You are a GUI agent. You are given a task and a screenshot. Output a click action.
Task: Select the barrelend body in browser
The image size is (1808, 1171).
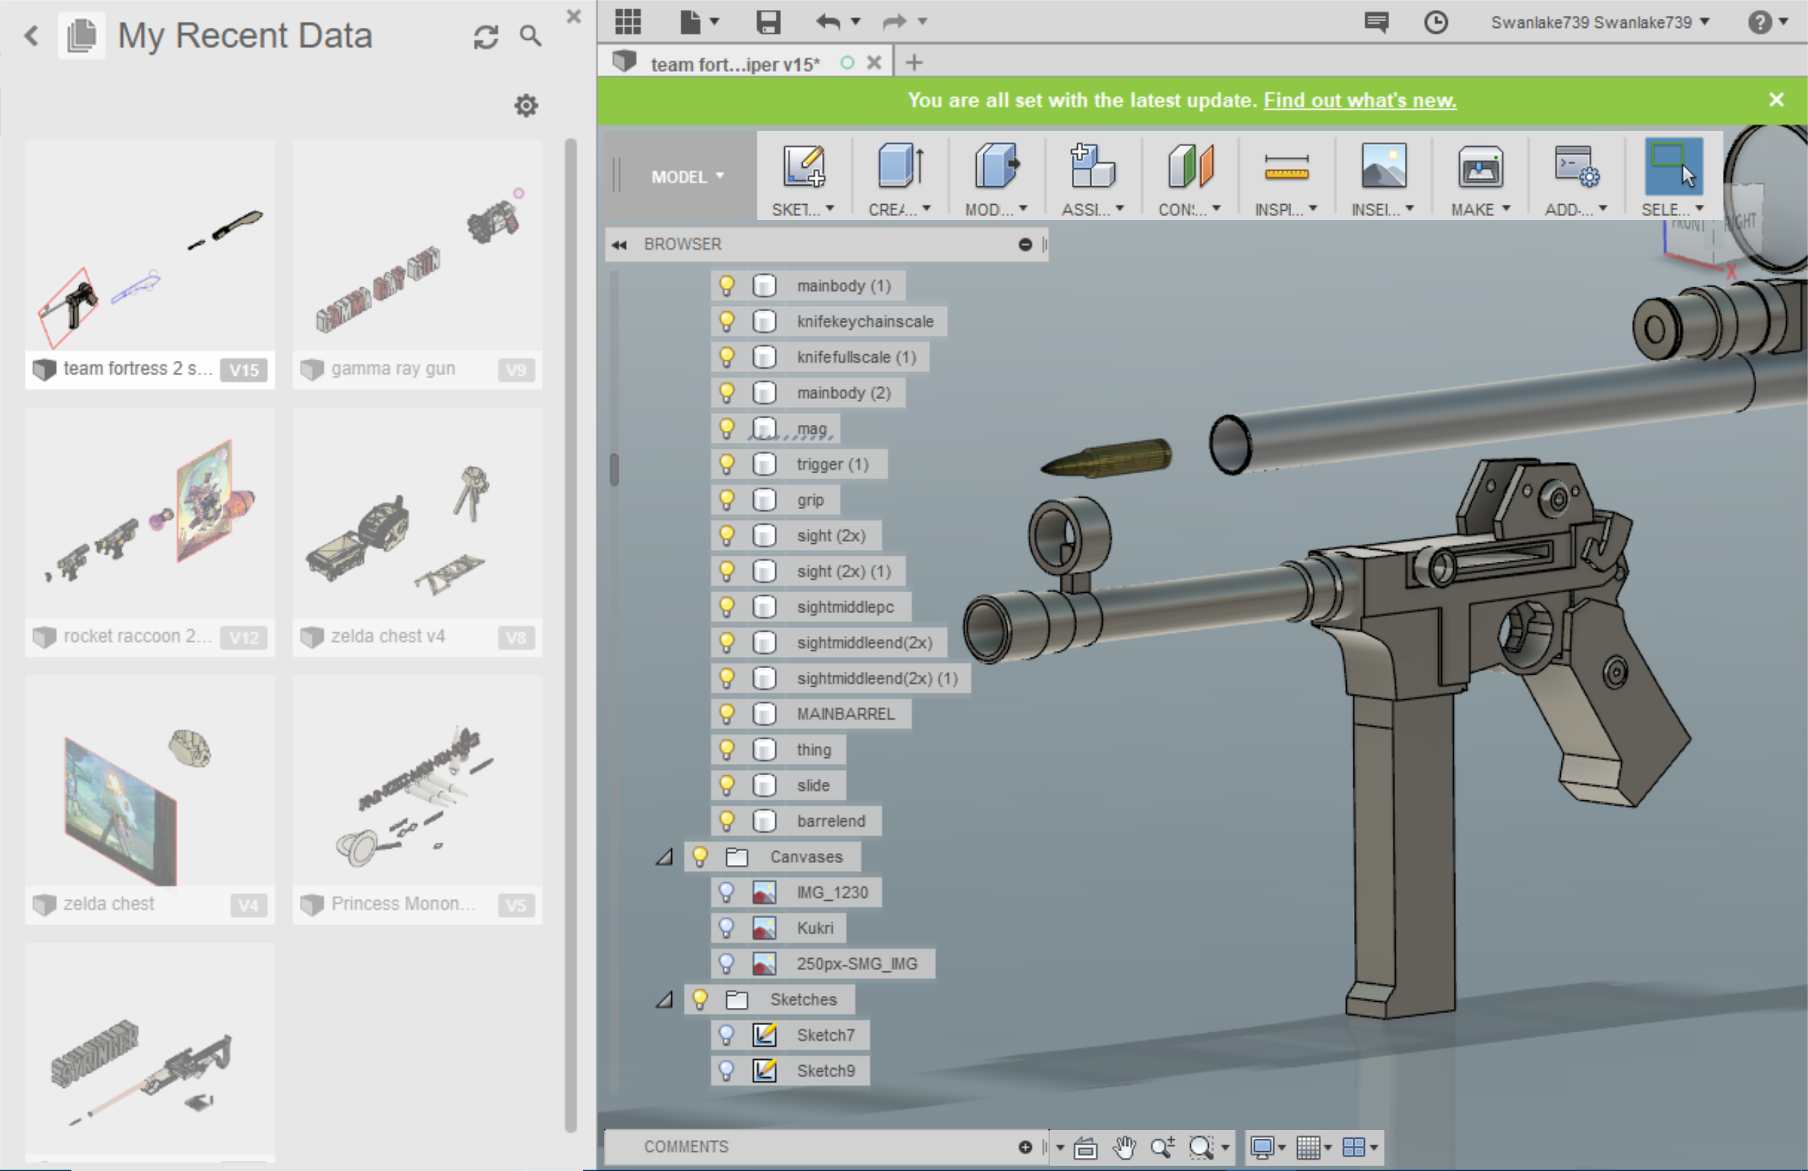point(831,821)
